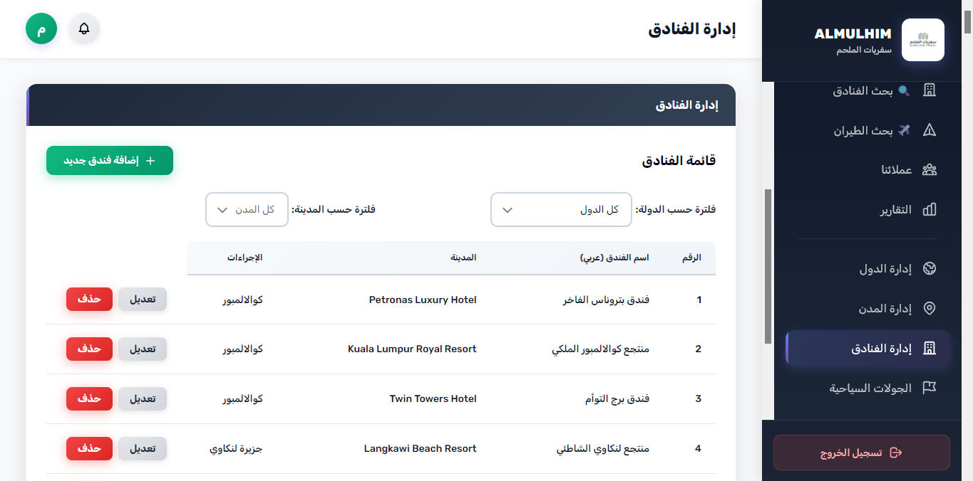Open بحث الفنادق in sidebar

[868, 90]
